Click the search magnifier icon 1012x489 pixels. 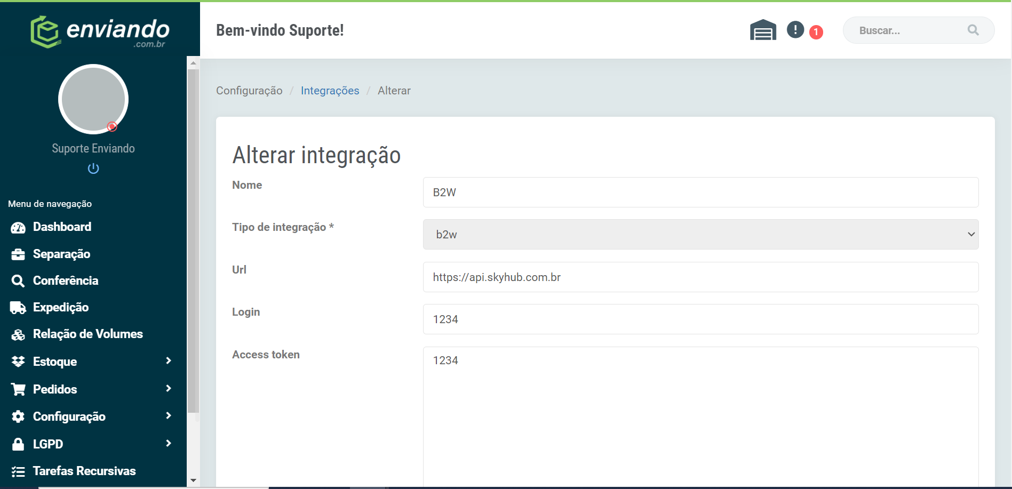tap(973, 30)
